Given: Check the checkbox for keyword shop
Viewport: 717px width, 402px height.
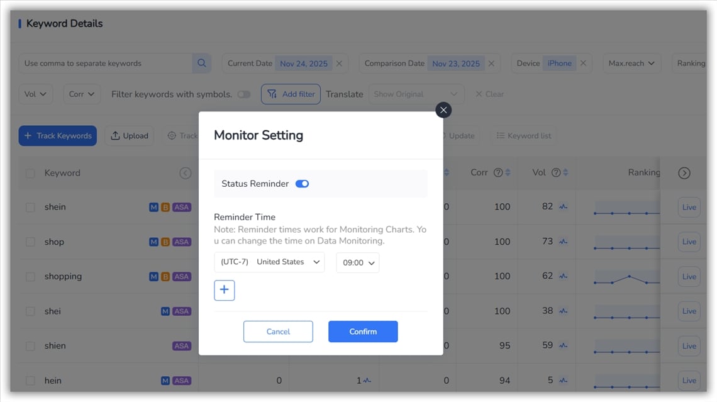Looking at the screenshot, I should point(30,242).
